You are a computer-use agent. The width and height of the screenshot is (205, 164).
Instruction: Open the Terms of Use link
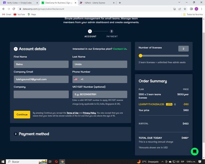click(x=72, y=113)
